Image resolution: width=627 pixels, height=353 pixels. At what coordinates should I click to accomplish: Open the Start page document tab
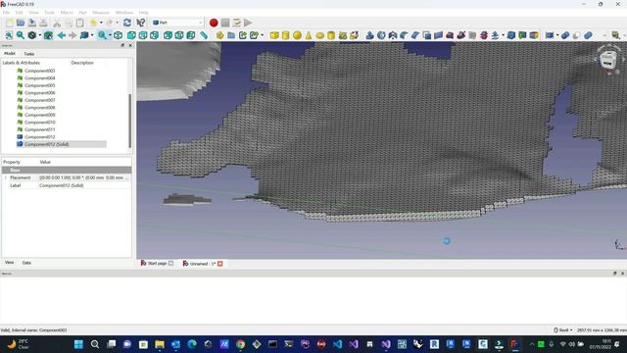point(157,264)
